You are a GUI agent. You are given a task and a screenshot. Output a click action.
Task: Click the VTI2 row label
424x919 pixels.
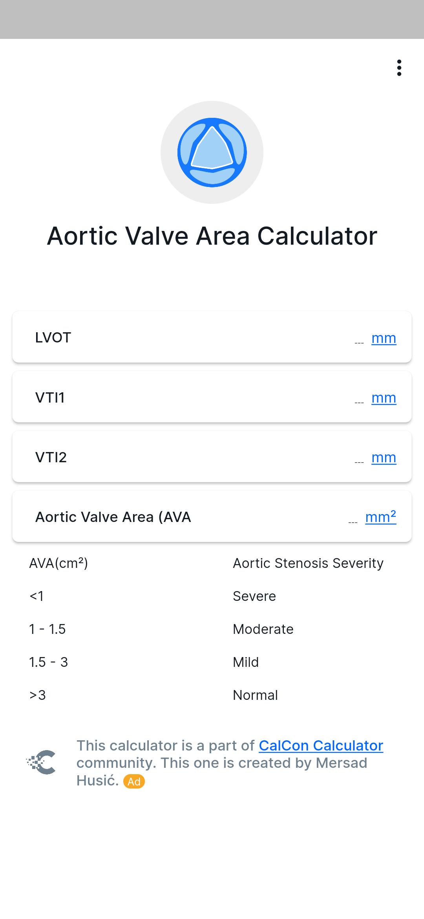point(51,457)
